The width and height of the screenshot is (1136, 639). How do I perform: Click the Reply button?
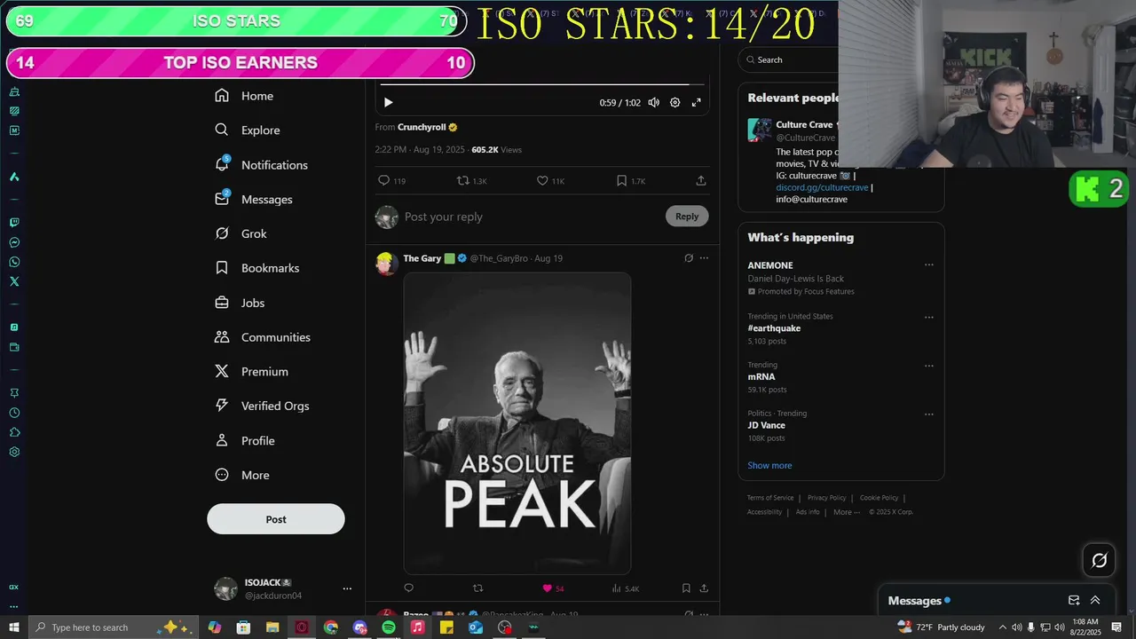(687, 217)
